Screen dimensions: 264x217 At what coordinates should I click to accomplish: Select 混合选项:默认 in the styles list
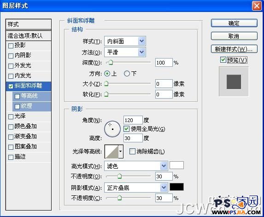29,35
